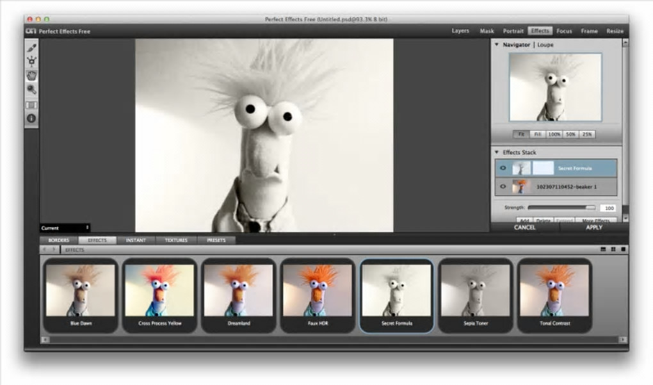Switch to the Borders tab
Screen dimensions: 653x385
59,240
